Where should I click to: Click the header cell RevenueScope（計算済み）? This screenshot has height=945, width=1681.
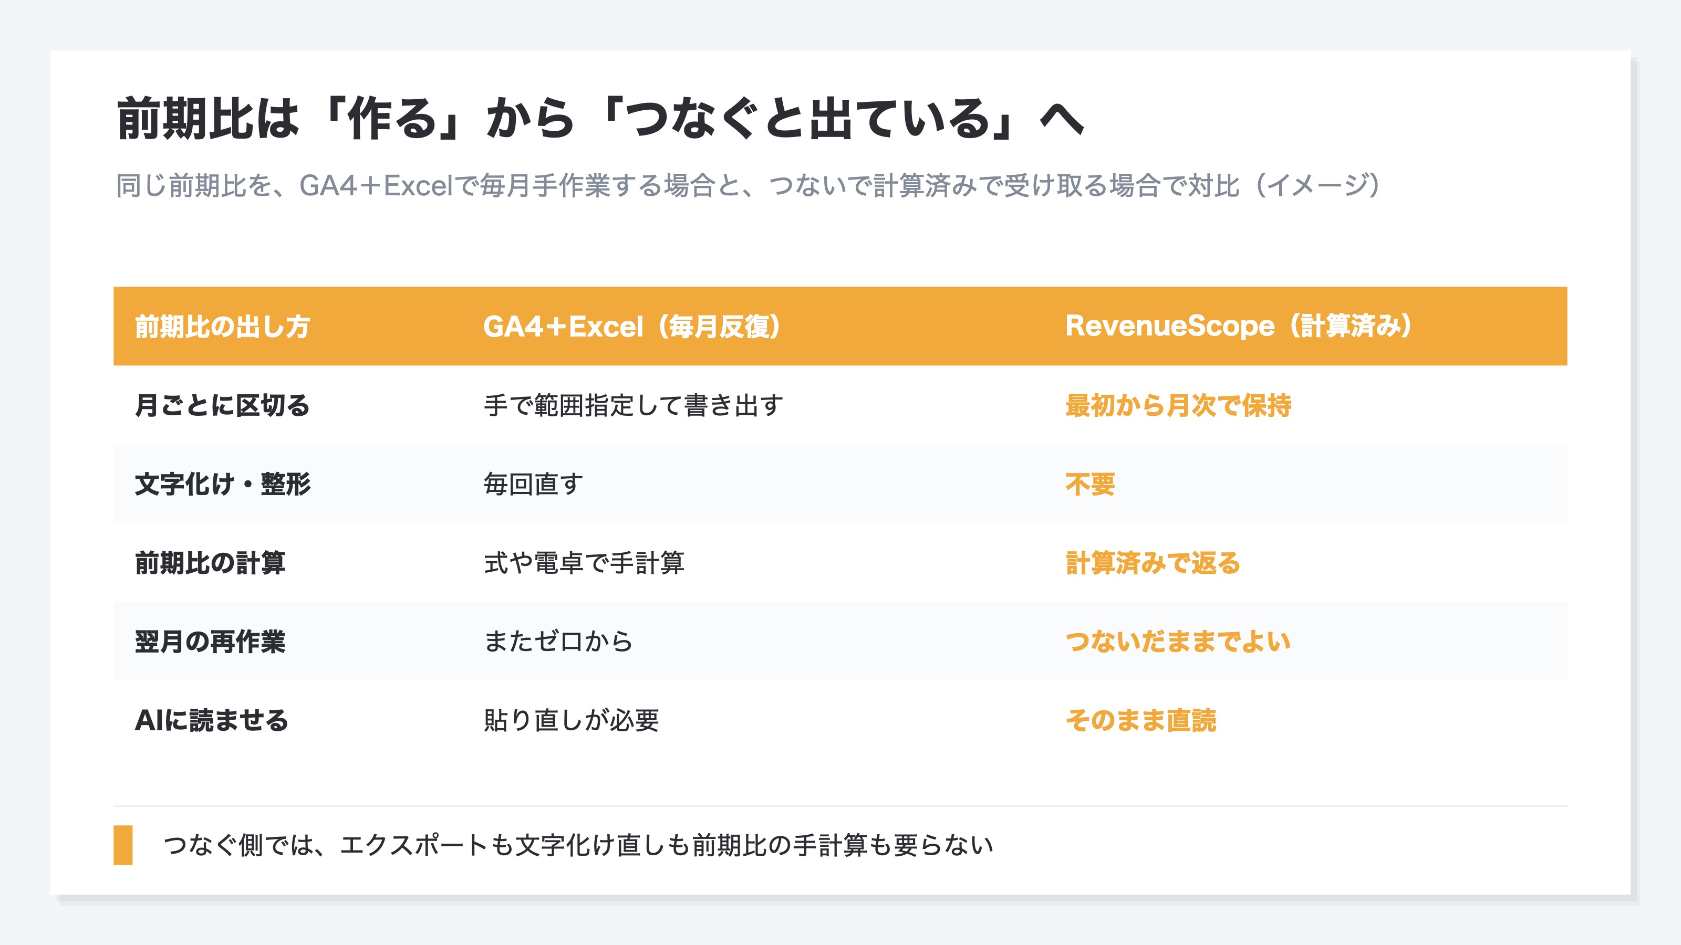tap(1239, 326)
